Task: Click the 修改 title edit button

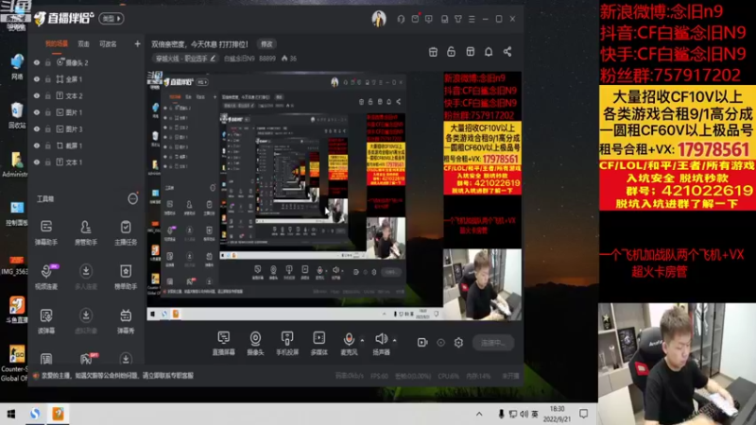Action: coord(266,44)
